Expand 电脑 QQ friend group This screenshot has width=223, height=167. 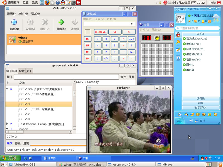click(184, 44)
